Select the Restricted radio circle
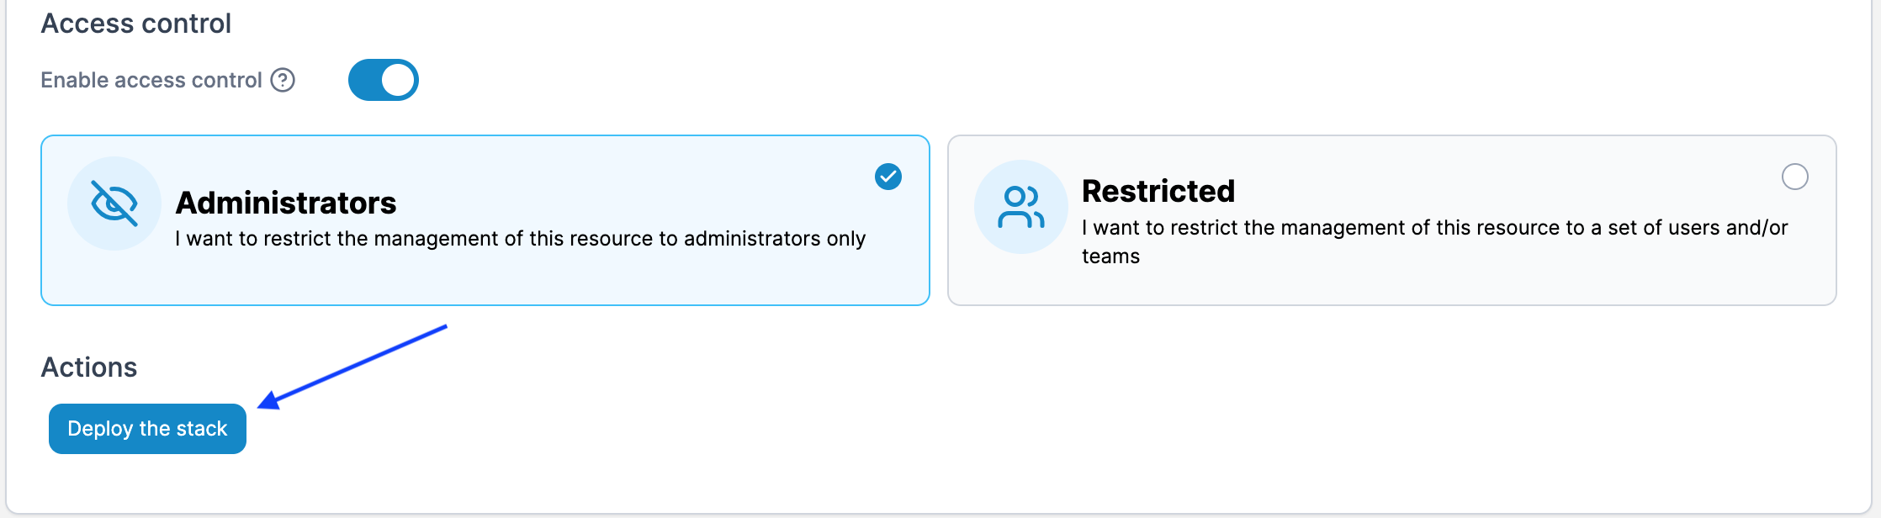This screenshot has width=1881, height=518. pos(1794,177)
